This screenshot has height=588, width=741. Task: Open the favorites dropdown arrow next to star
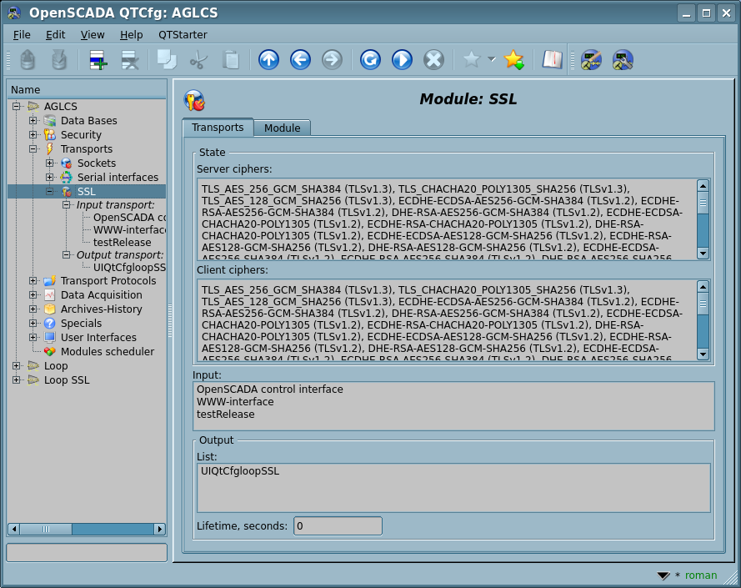(492, 59)
